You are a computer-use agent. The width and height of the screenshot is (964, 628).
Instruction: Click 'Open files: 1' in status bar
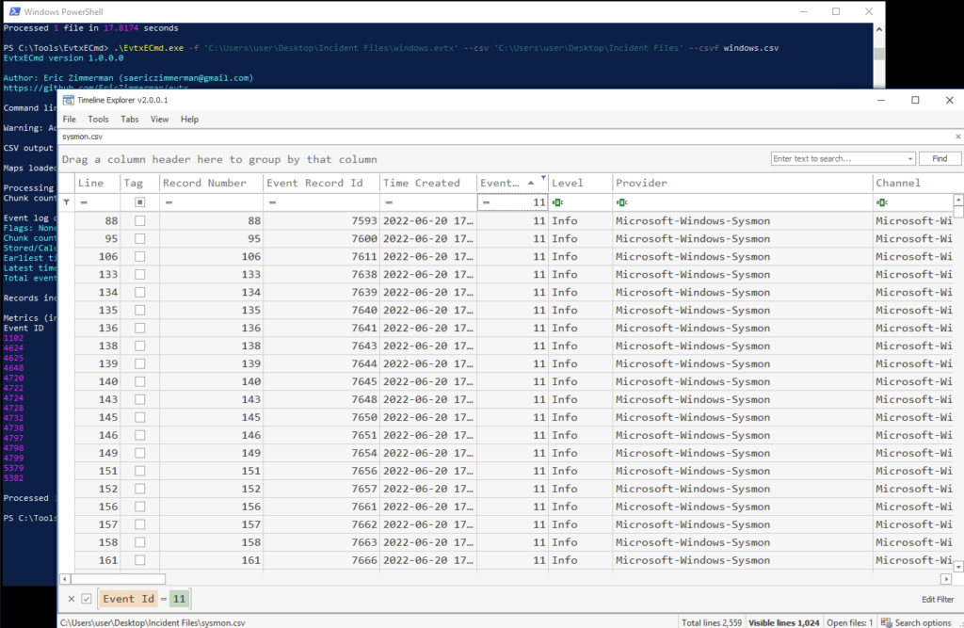(850, 622)
